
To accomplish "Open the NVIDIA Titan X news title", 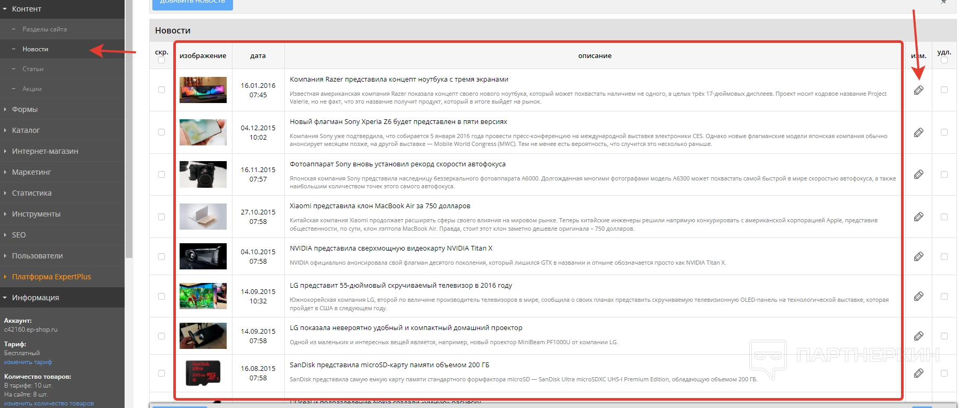I will [391, 248].
